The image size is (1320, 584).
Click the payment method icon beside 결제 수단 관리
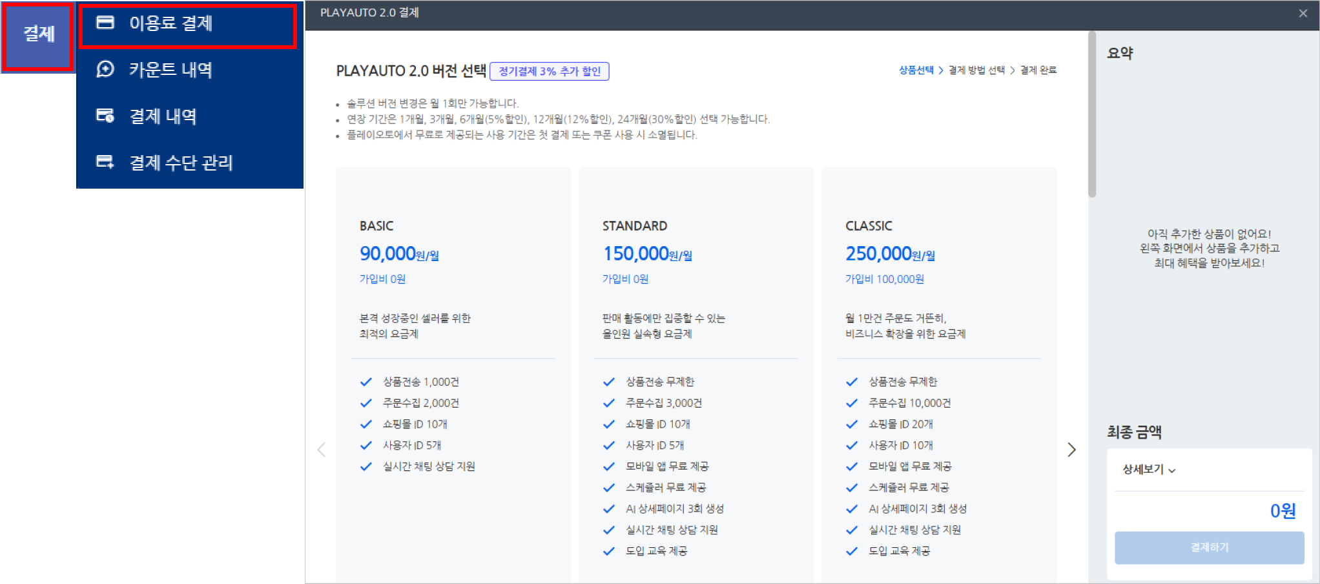[x=105, y=162]
